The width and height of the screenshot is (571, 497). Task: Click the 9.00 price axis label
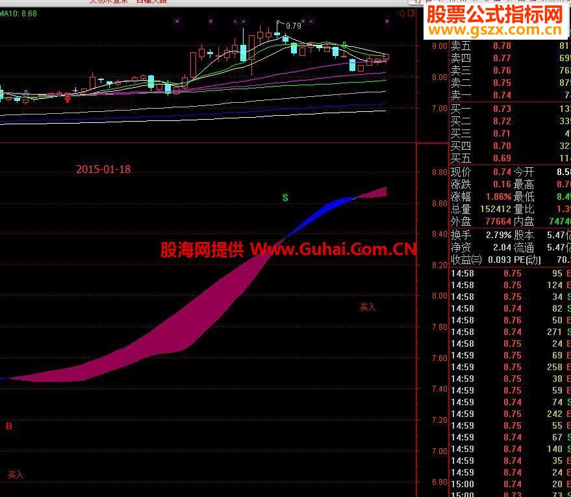pos(439,46)
